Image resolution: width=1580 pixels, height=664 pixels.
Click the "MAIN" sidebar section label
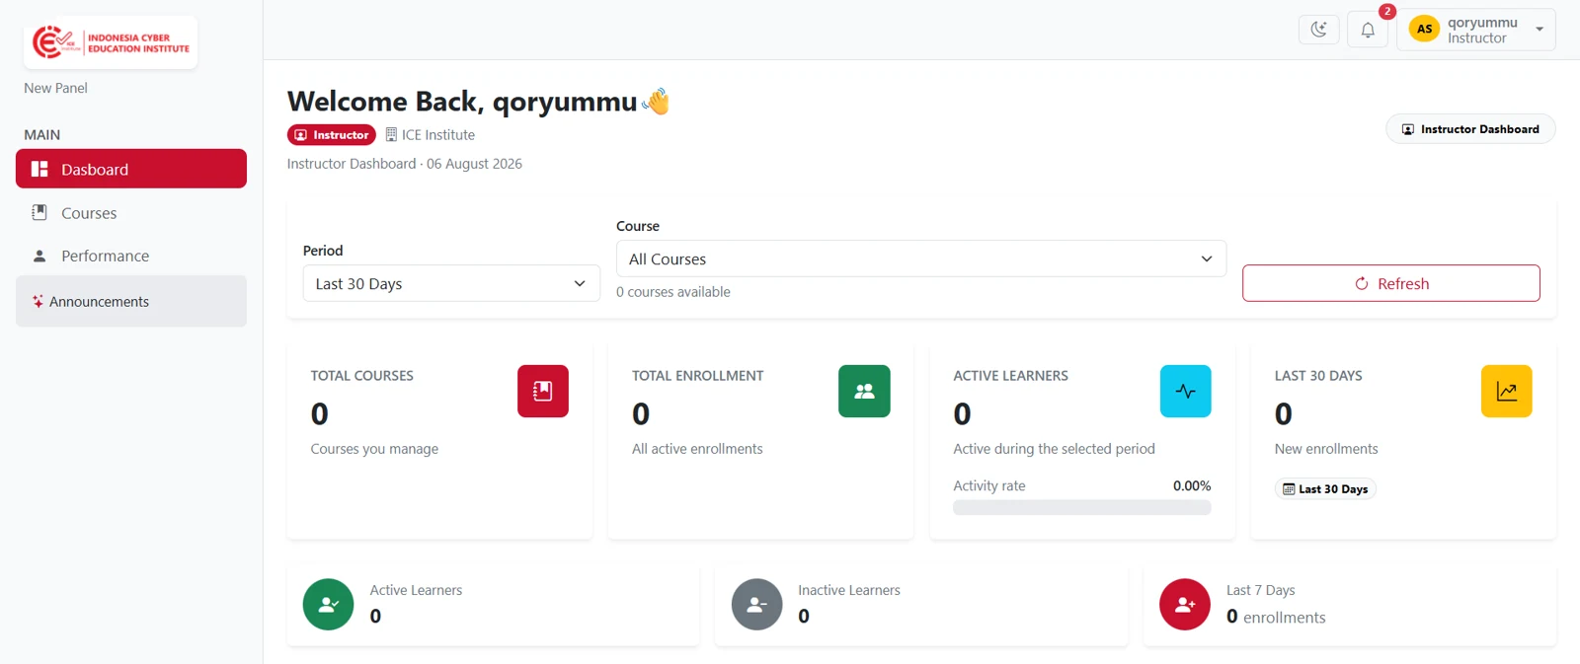pos(42,134)
